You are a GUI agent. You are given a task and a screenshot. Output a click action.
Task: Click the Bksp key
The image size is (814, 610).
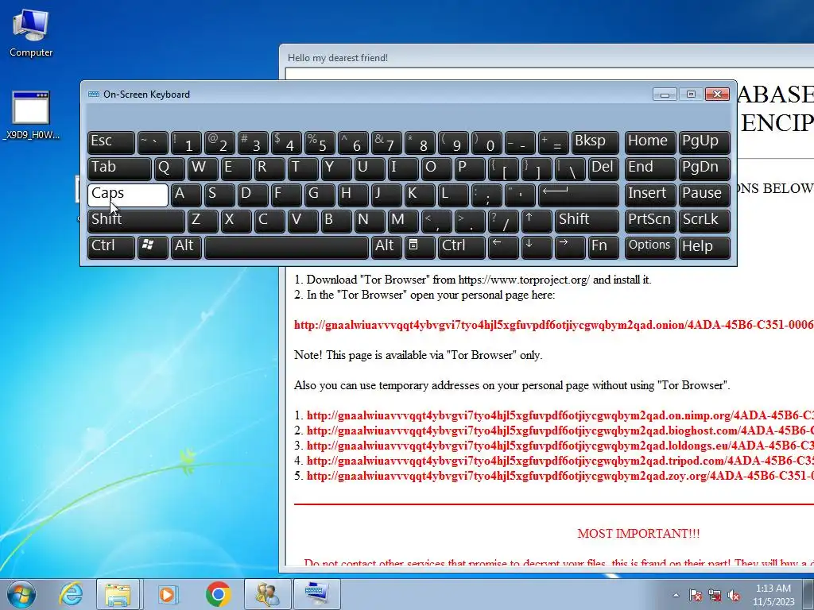595,142
